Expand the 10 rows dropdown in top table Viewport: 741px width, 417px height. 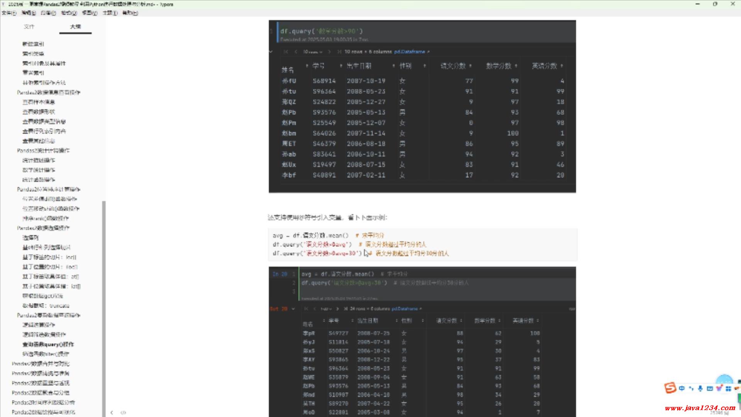[313, 52]
